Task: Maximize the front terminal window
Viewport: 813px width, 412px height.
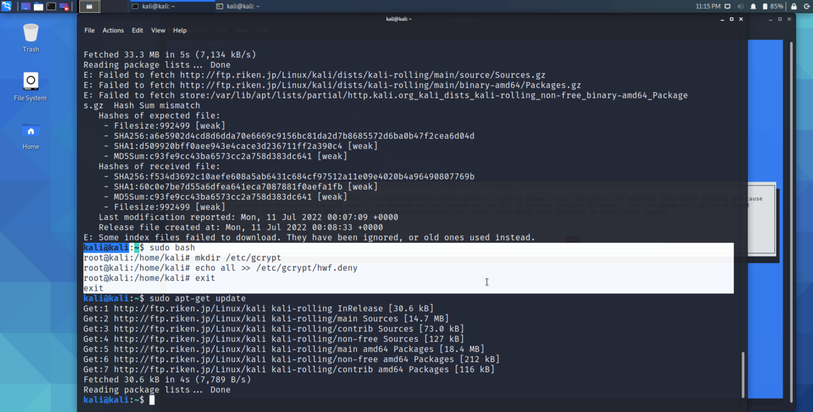Action: point(732,19)
